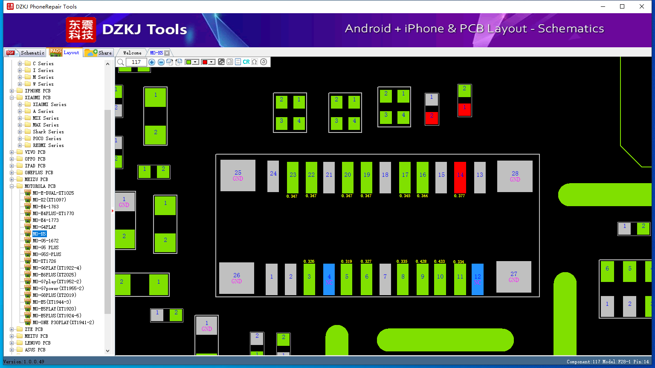
Task: Click blue NC pad 12 on the connector
Action: point(478,279)
